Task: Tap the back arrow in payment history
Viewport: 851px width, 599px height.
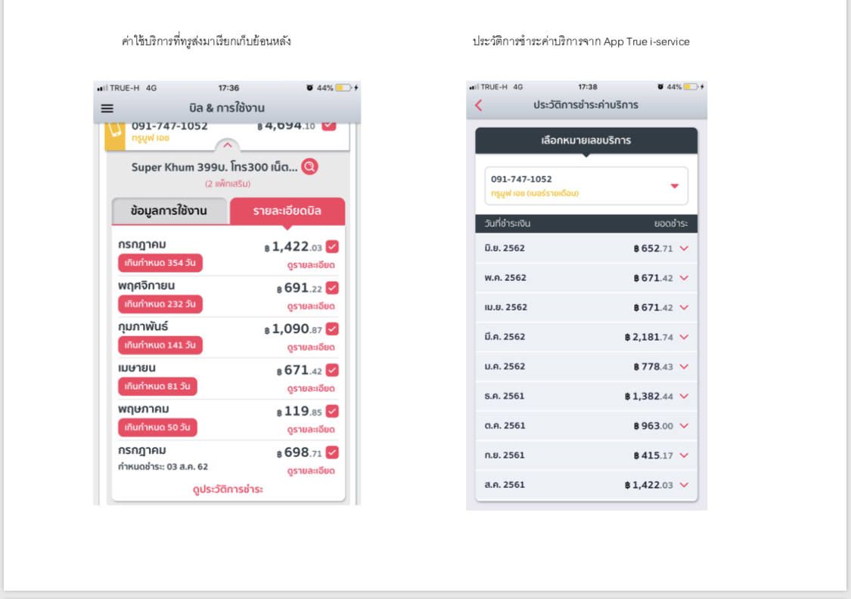Action: [478, 105]
